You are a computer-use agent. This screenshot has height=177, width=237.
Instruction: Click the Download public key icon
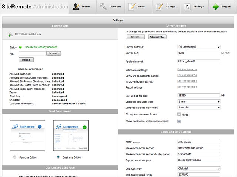[x=10, y=34]
